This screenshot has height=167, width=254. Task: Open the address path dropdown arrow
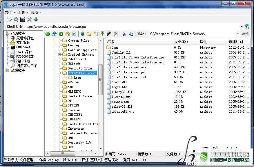(238, 34)
